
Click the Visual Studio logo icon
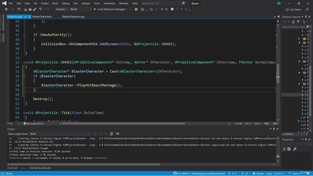[x=4, y=3]
